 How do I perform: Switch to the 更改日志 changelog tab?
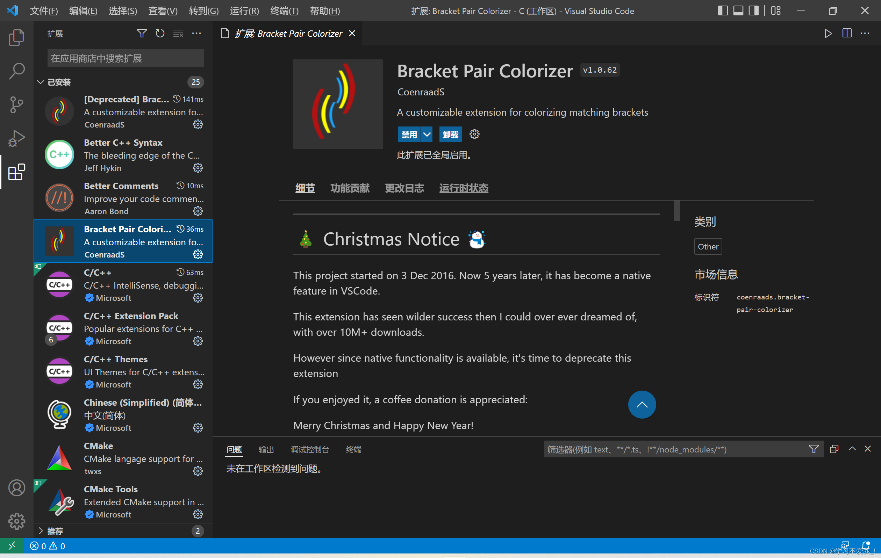[x=404, y=188]
